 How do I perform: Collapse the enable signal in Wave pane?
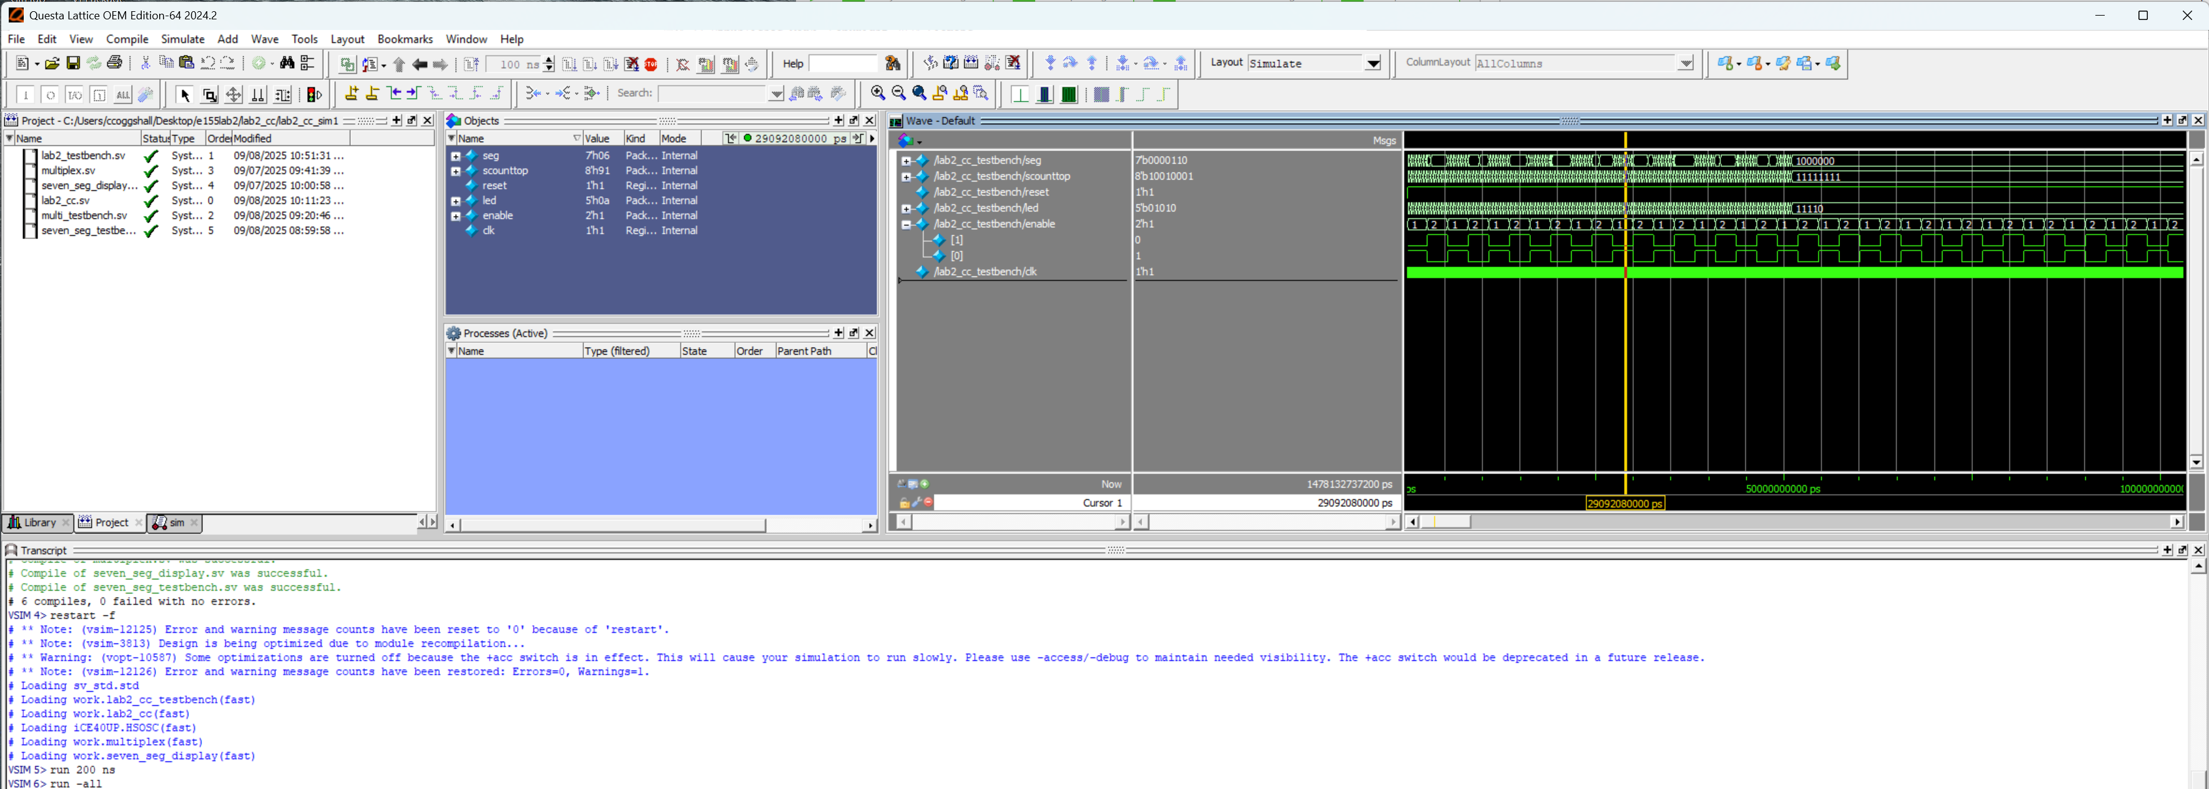coord(905,225)
